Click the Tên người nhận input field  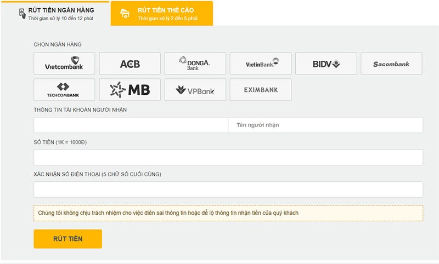325,125
